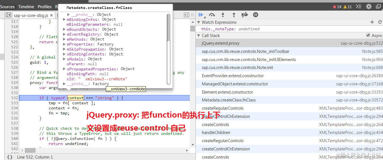The image size is (383, 160).
Task: Expand the __proto__: Factory node
Action: [x=64, y=84]
